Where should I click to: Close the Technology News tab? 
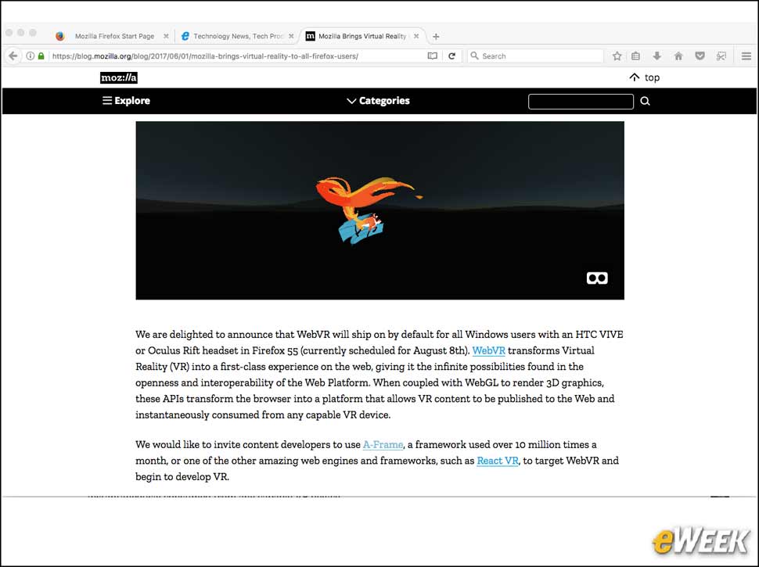291,36
